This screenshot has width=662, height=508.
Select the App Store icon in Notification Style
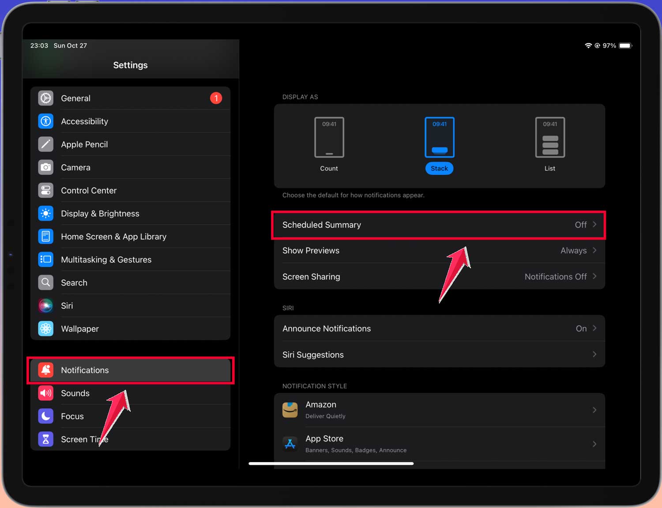tap(290, 444)
